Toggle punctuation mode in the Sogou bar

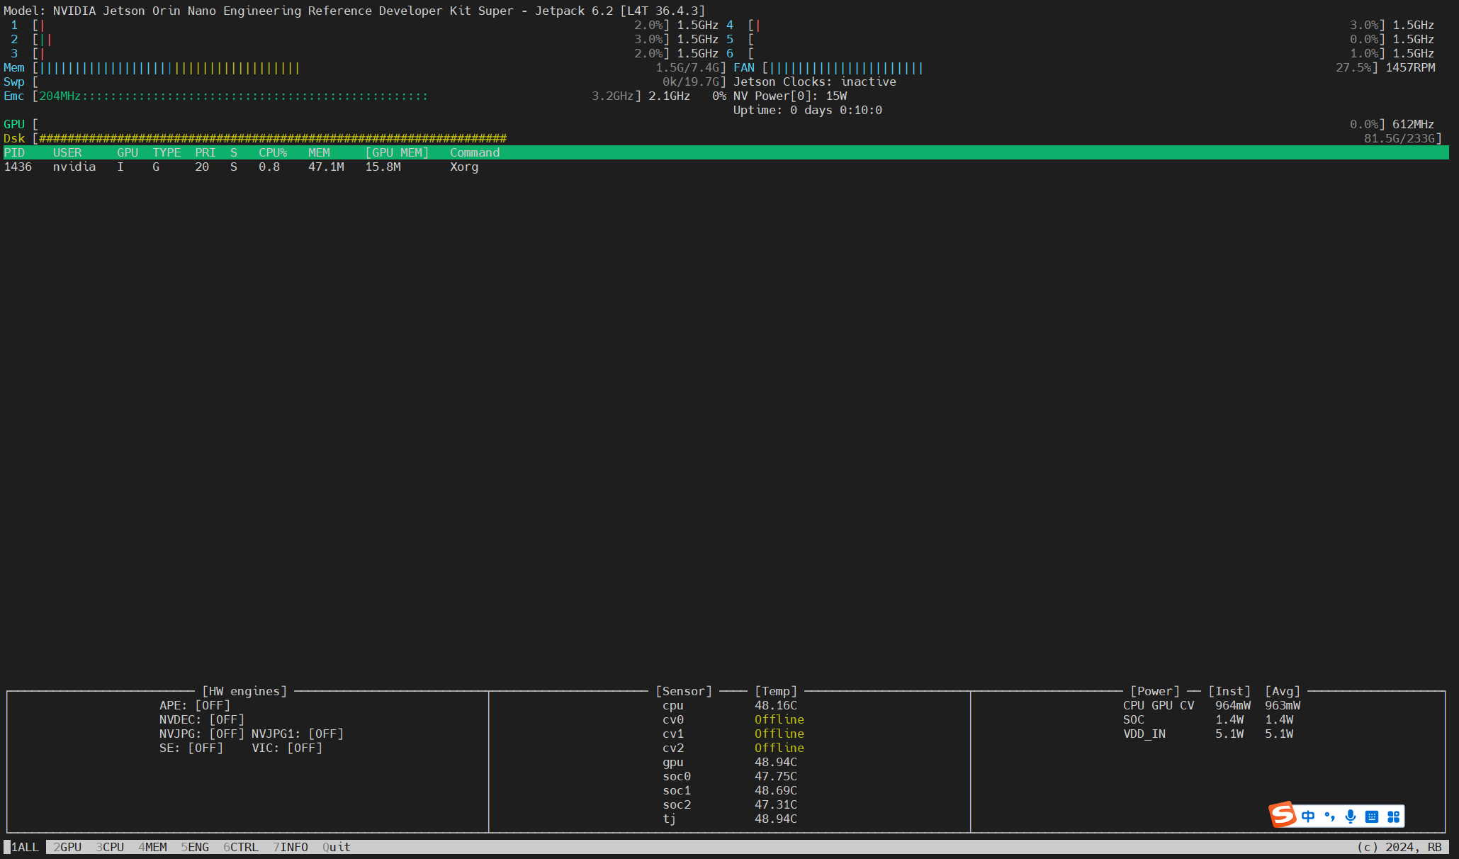pos(1329,816)
